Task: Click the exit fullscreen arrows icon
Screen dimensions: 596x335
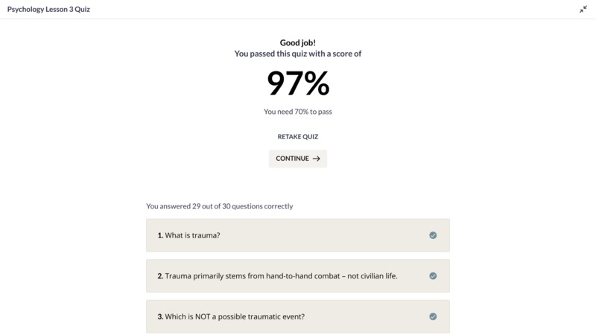Action: [x=583, y=10]
